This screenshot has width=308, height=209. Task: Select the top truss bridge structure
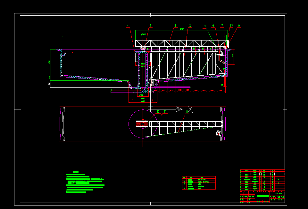coord(182,43)
